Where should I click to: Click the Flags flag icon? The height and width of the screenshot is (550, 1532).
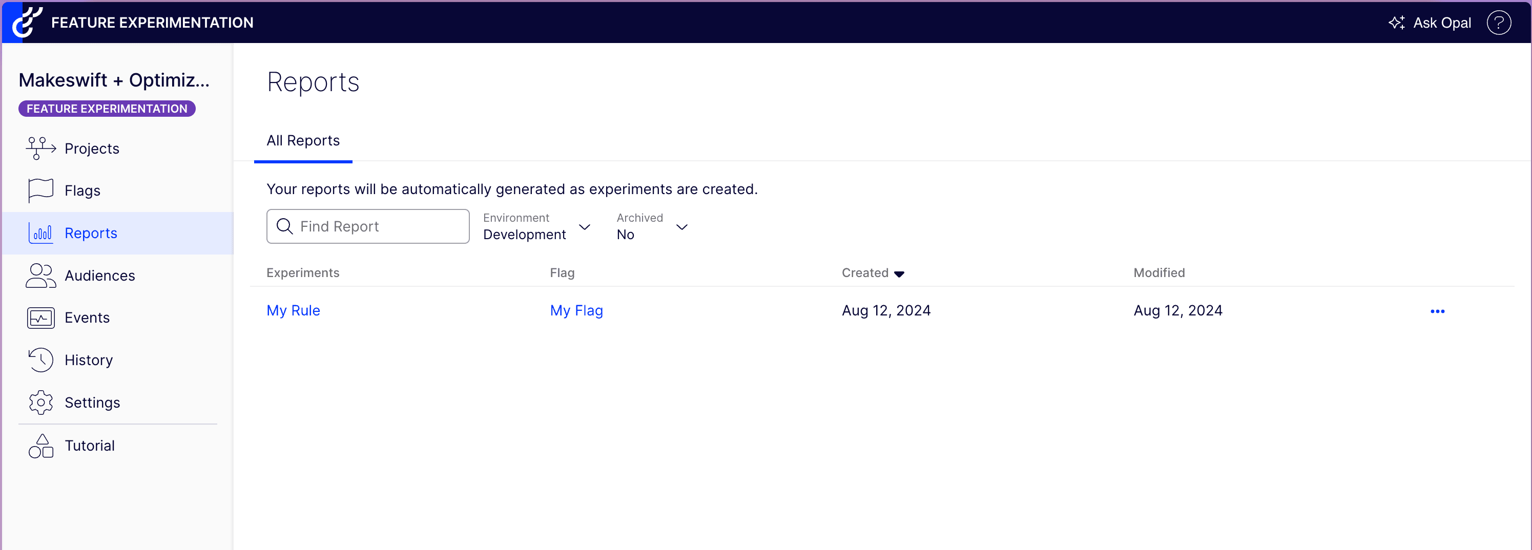(40, 191)
